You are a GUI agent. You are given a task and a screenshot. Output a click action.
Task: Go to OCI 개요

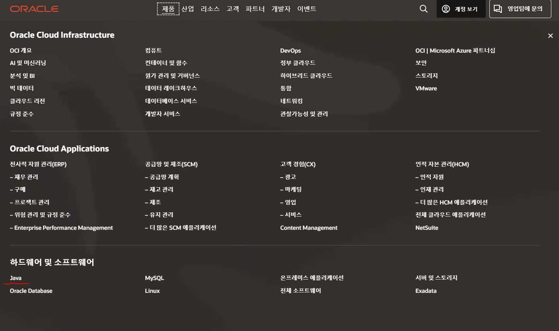(21, 51)
